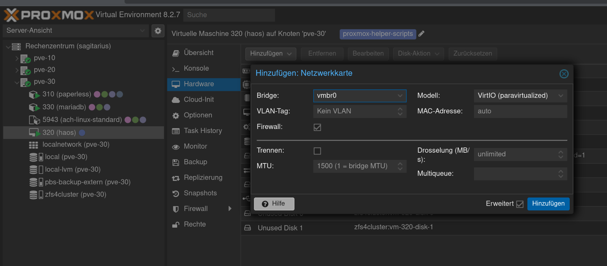Viewport: 607px width, 266px height.
Task: Collapse the pve-30 tree node
Action: click(17, 82)
